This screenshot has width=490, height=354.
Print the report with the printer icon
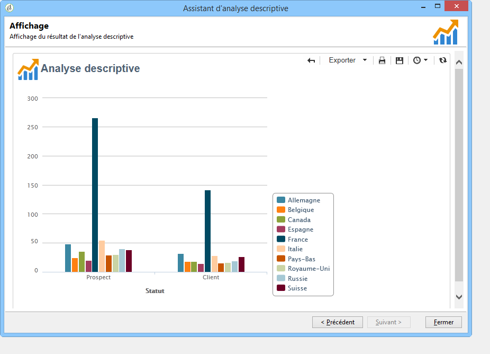[382, 60]
